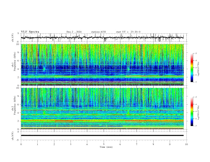Click the "ch.1(V)" waveform axis label
210x162 pixels.
pyautogui.click(x=13, y=38)
